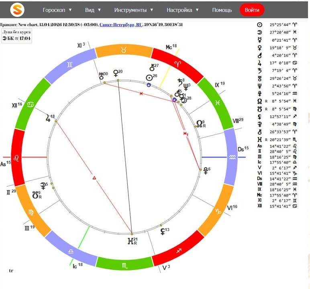The width and height of the screenshot is (310, 289).
Task: Open the Помощь menu item
Action: (x=222, y=10)
